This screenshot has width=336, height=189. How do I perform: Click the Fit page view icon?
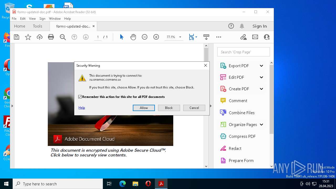pos(191,37)
